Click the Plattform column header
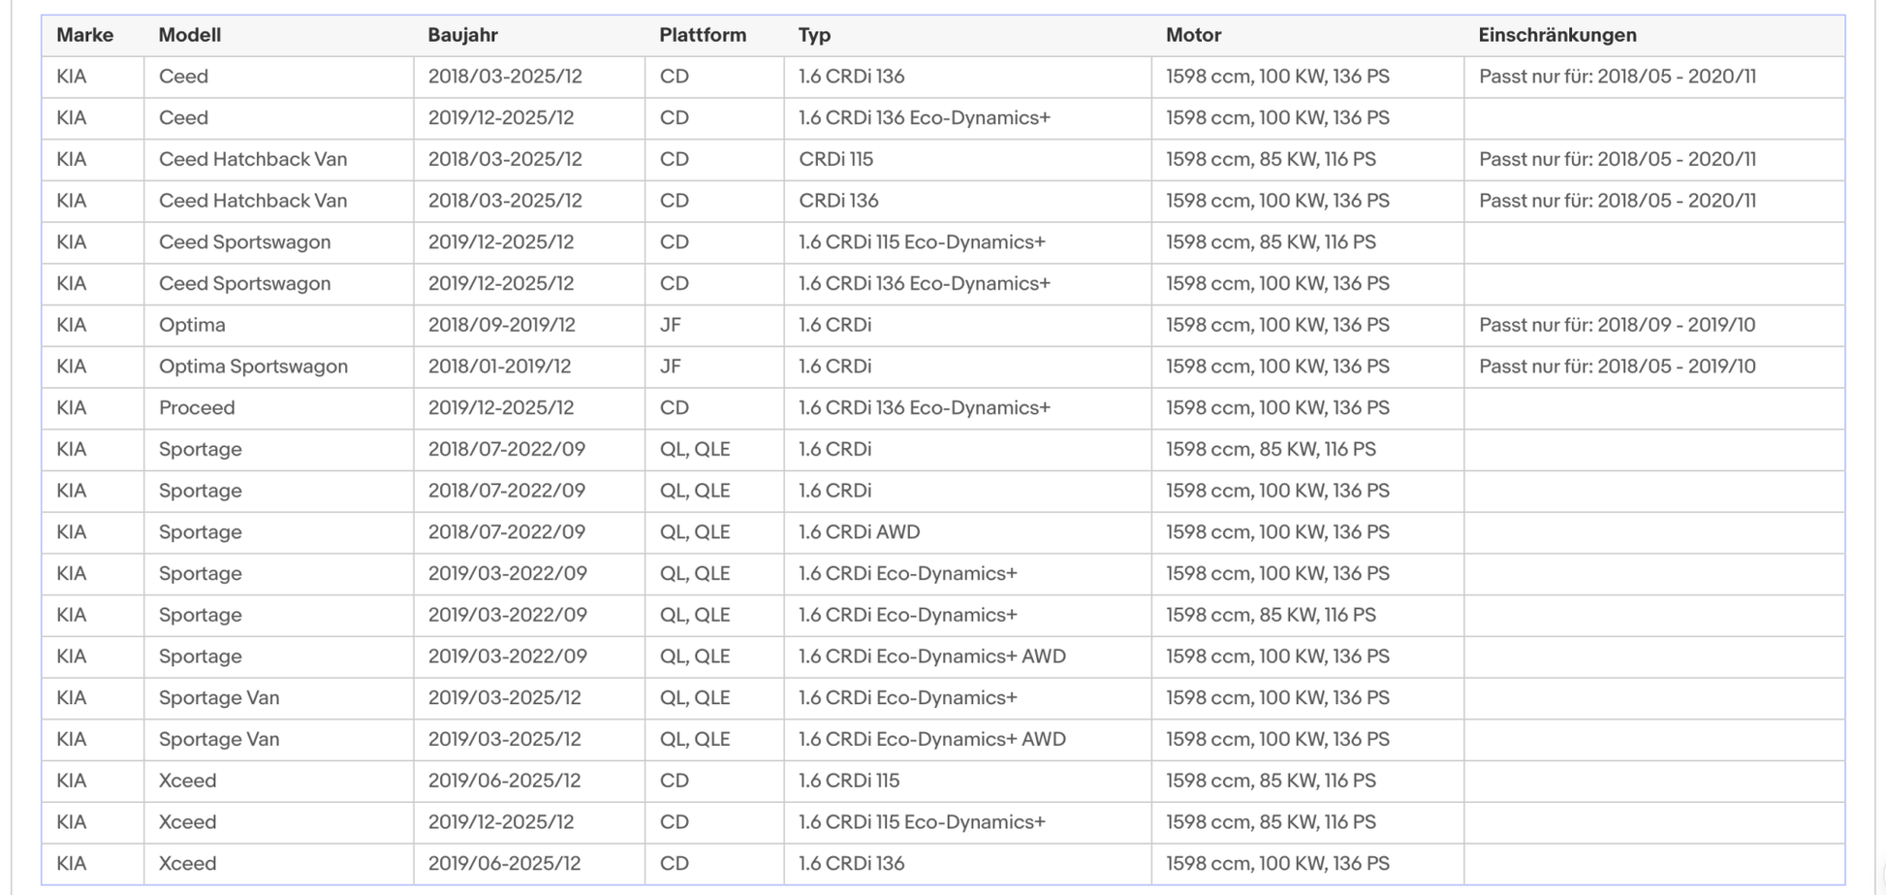 tap(703, 35)
